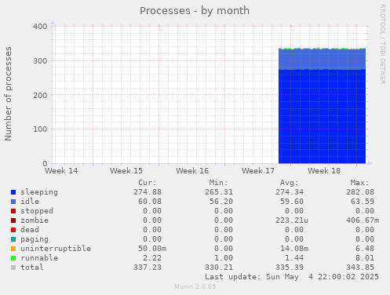This screenshot has width=390, height=295.
Task: Click the paging legend color swatch
Action: (x=13, y=239)
